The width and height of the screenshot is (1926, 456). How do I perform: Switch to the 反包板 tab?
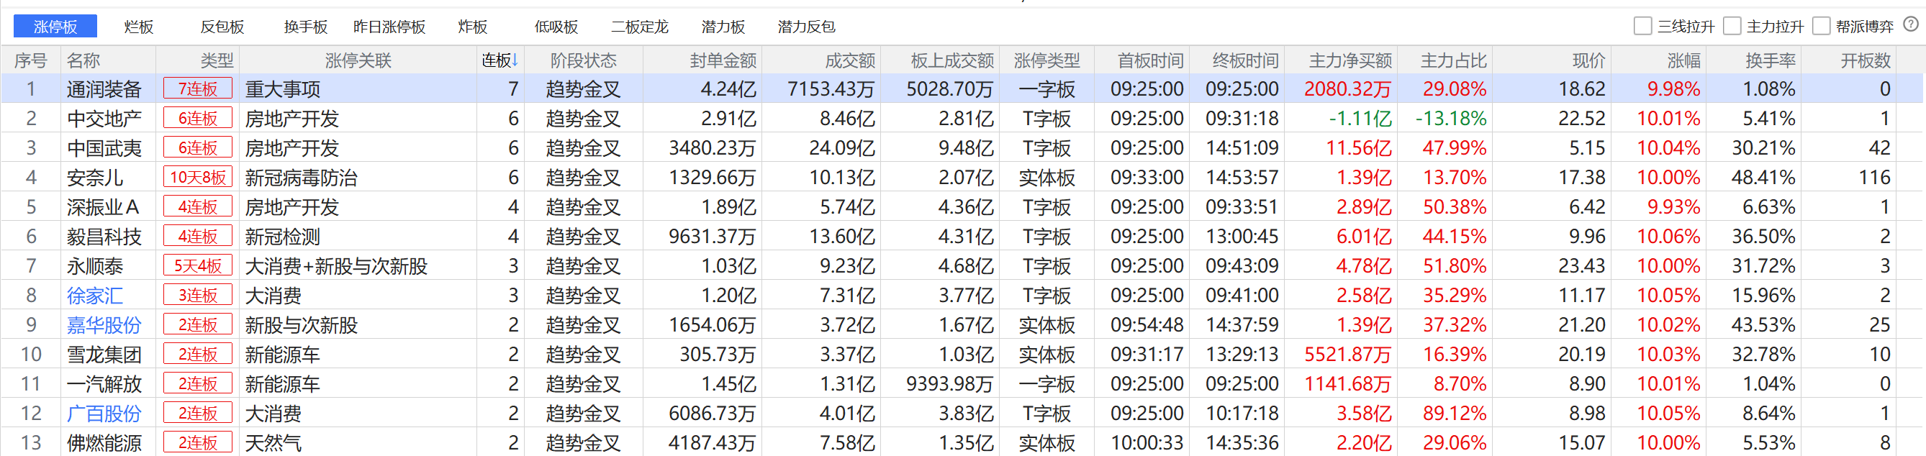(222, 27)
